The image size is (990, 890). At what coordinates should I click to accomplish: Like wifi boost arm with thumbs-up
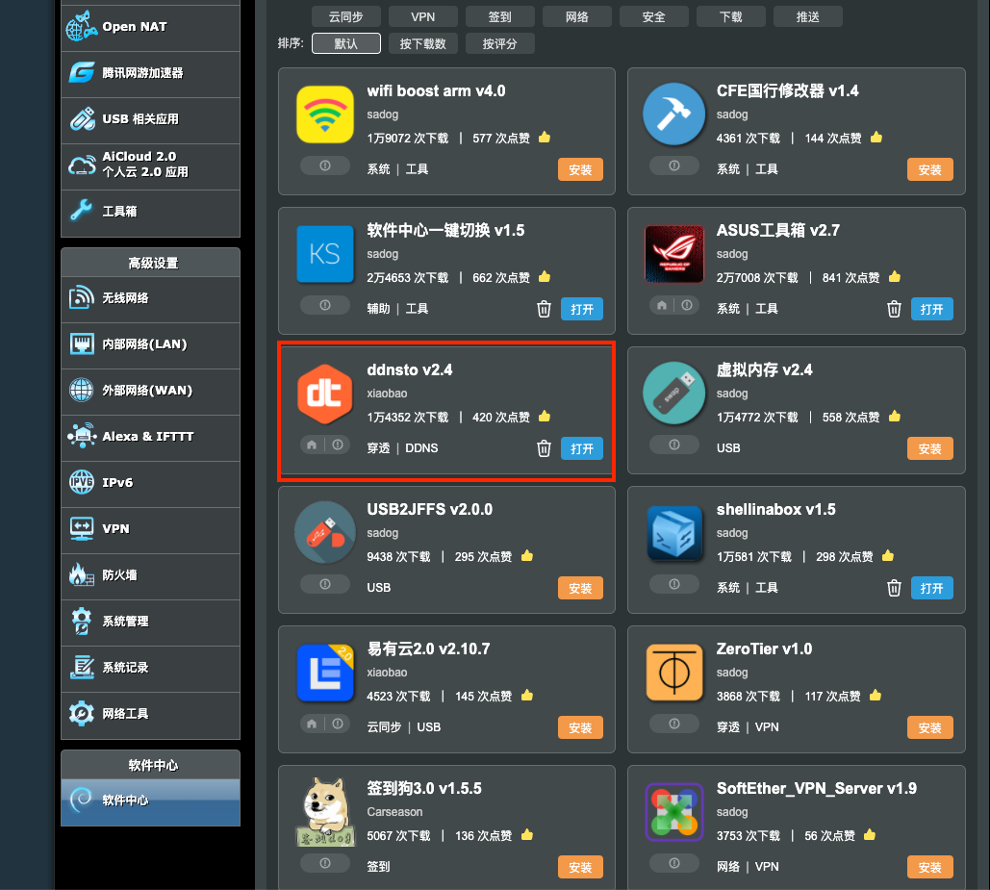coord(545,137)
